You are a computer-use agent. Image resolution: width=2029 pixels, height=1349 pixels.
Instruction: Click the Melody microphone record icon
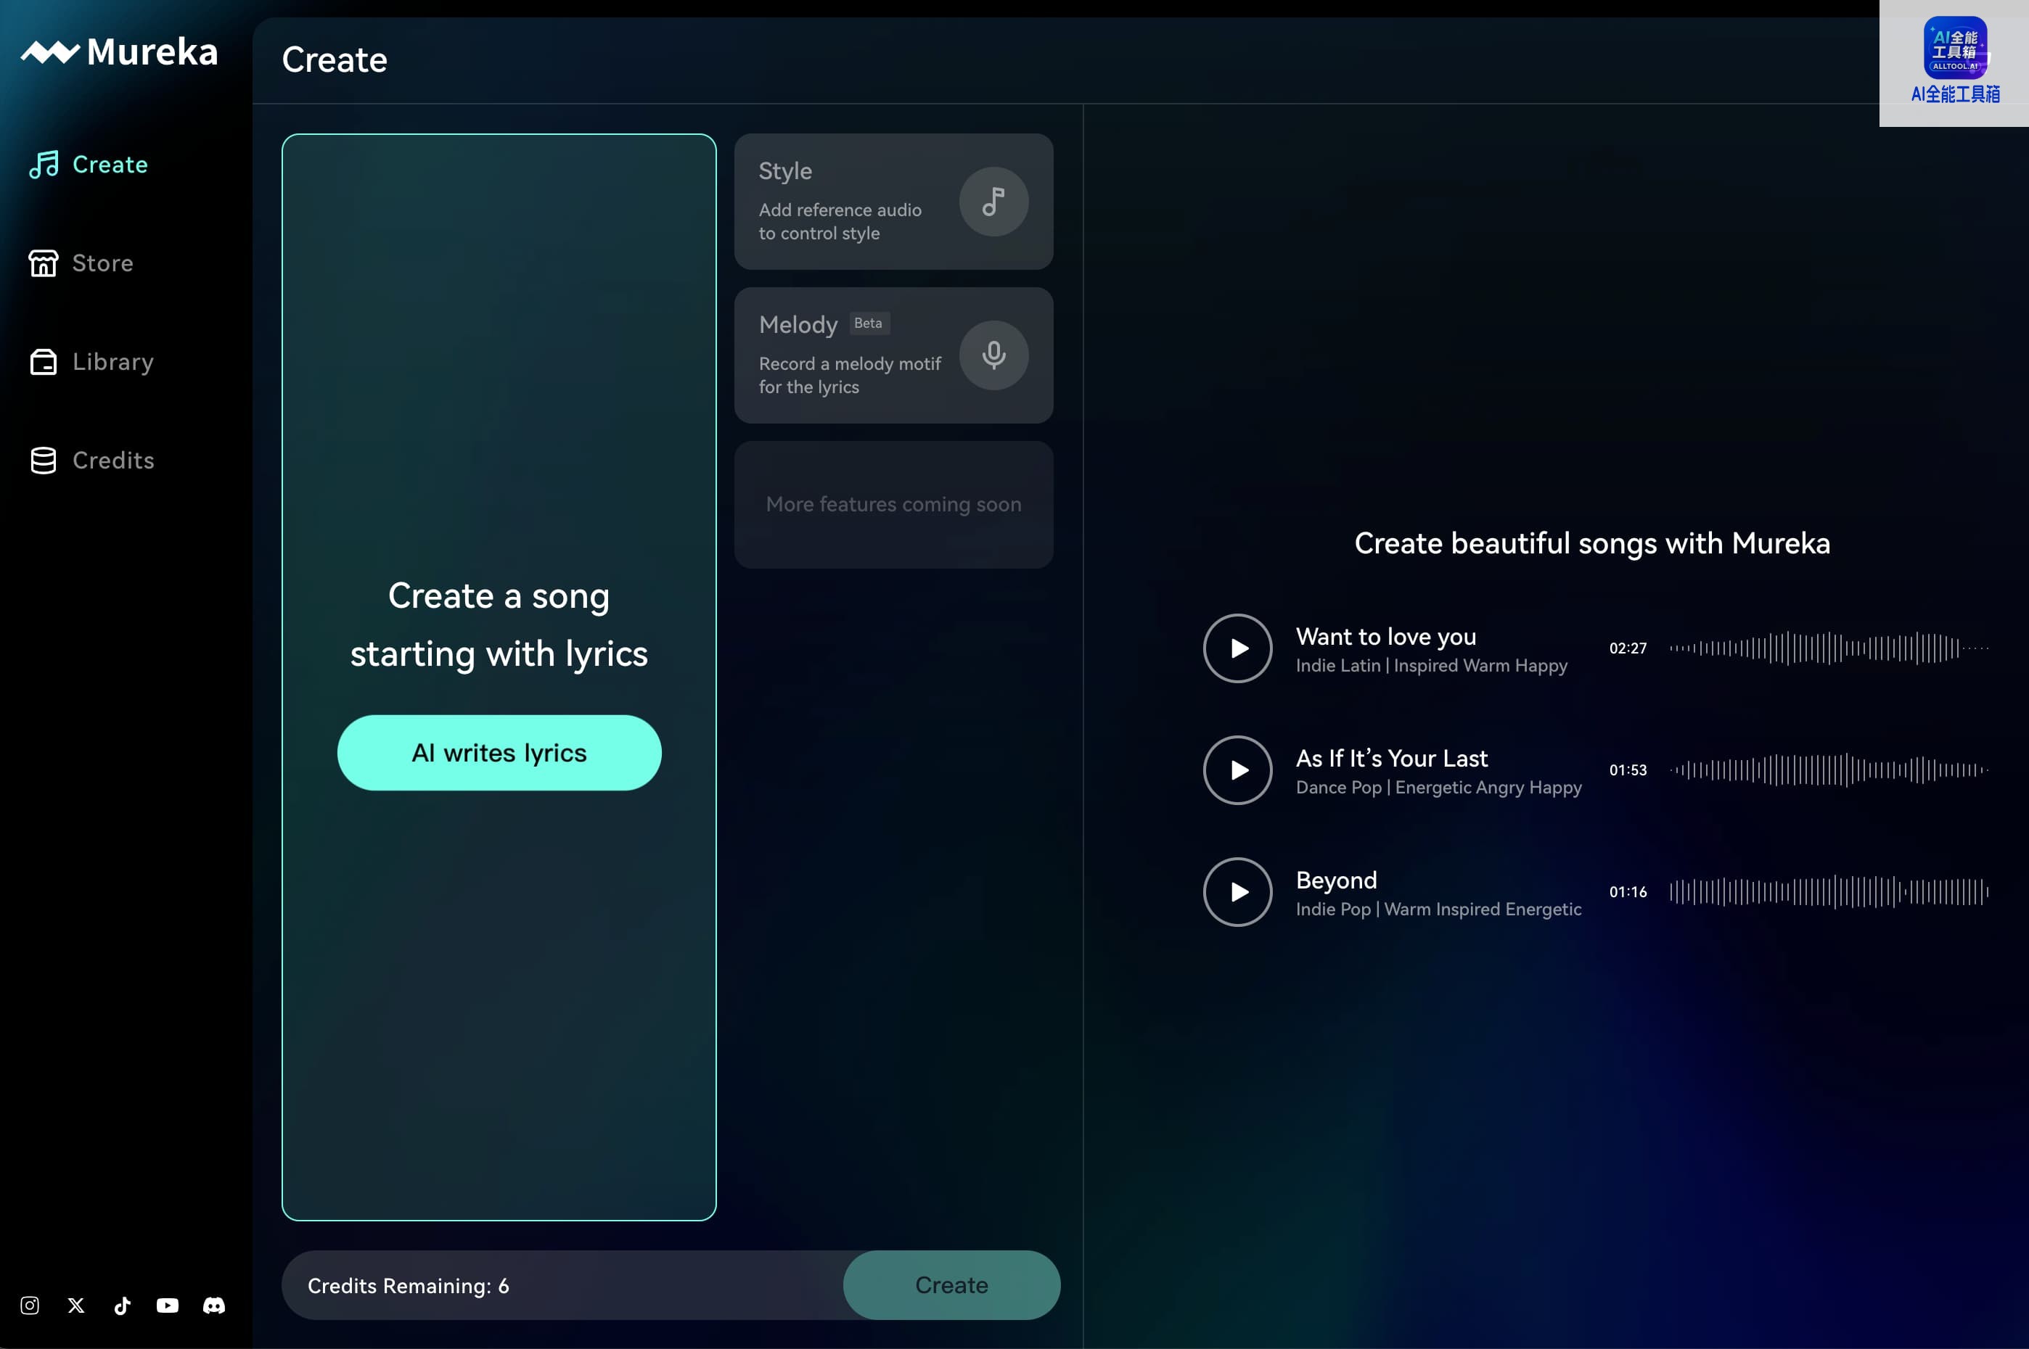coord(993,355)
